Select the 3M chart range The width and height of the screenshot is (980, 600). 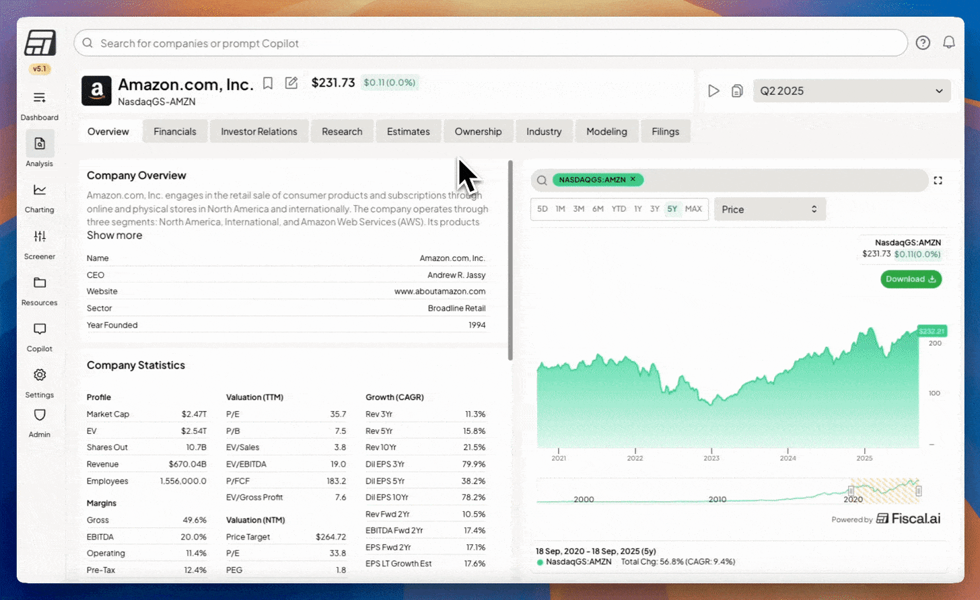click(579, 209)
